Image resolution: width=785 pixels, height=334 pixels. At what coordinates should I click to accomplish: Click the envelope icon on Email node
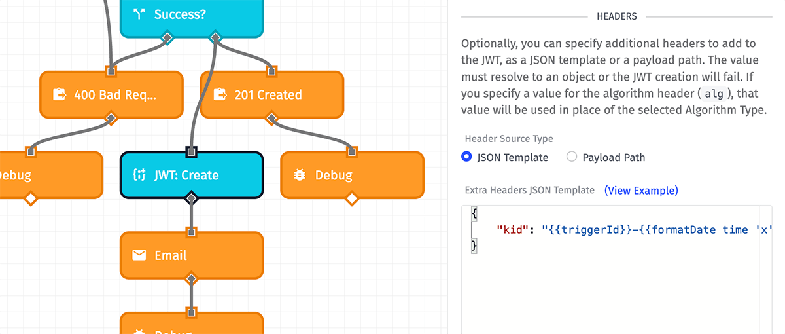pos(139,255)
